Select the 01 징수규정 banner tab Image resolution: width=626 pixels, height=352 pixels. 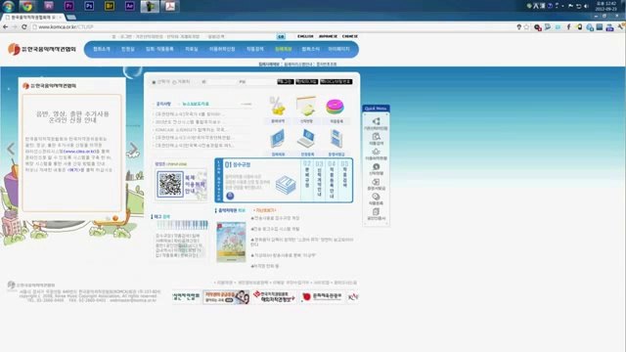click(x=238, y=164)
